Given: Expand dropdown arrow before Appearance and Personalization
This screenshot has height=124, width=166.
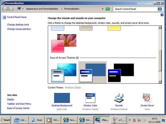Looking at the screenshot, I should tap(23, 9).
